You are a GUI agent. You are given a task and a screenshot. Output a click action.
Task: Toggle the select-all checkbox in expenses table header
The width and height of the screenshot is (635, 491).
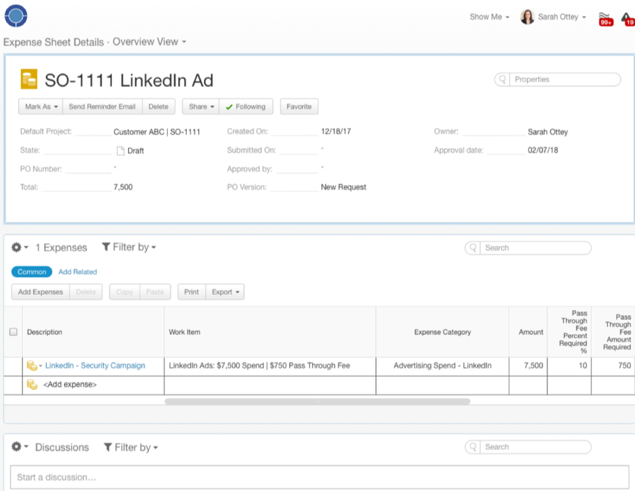13,332
